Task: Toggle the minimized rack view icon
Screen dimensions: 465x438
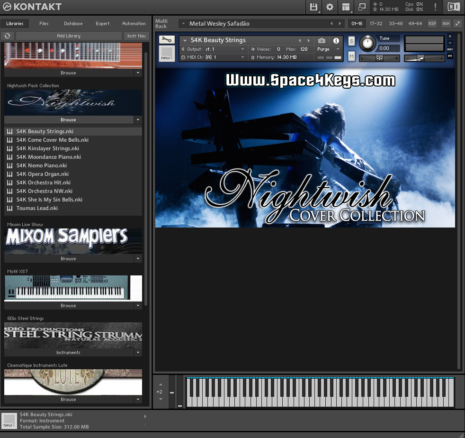Action: [x=362, y=7]
